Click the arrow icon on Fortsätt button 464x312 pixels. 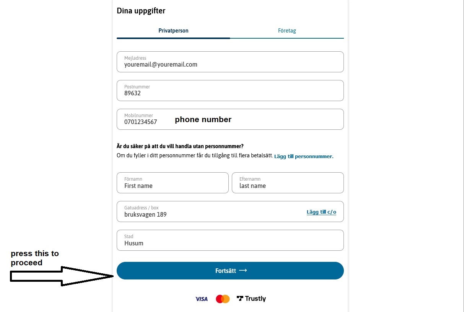tap(243, 271)
